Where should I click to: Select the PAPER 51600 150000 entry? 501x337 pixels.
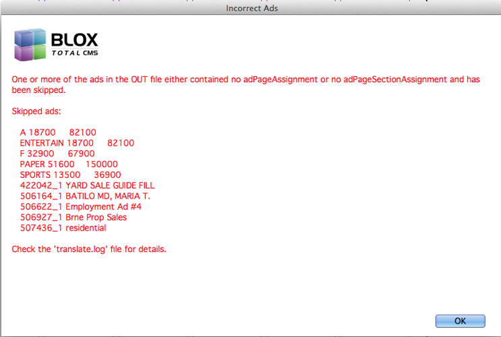tap(69, 164)
